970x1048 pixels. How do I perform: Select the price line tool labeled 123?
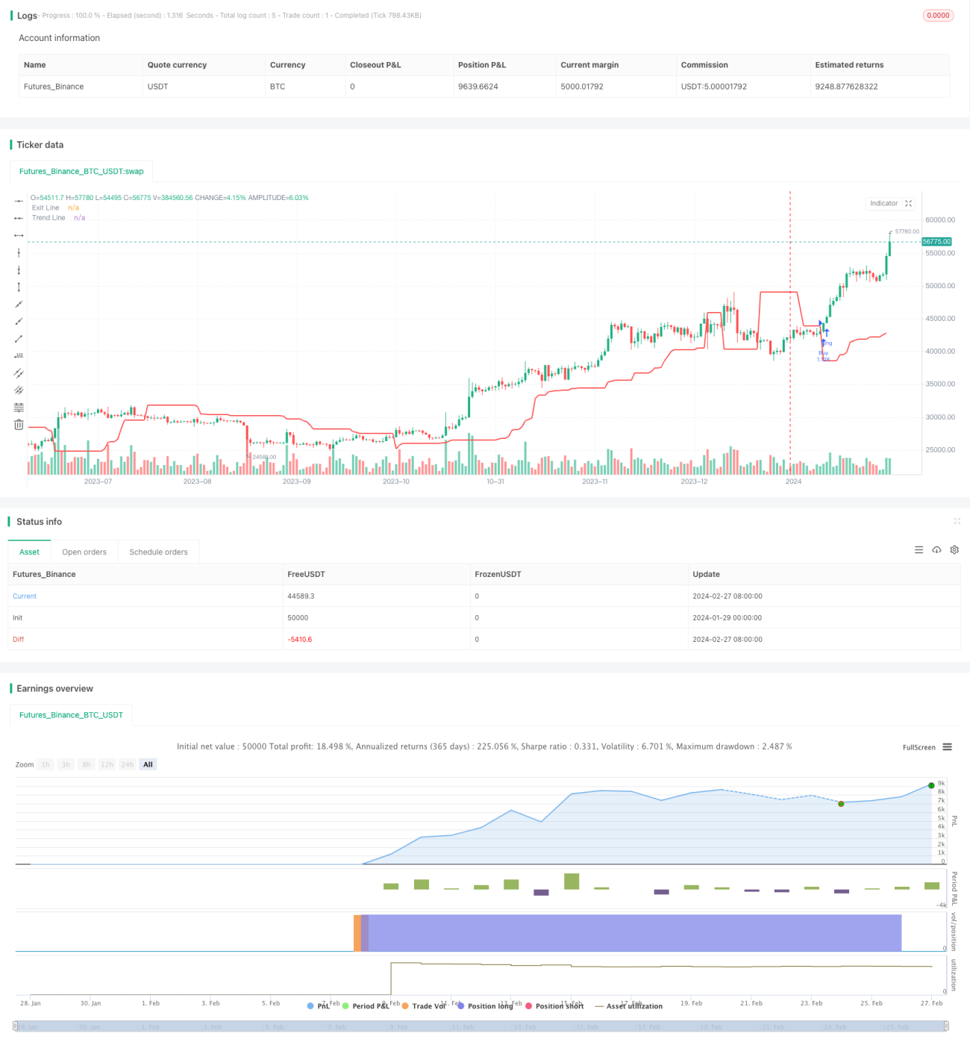click(19, 356)
